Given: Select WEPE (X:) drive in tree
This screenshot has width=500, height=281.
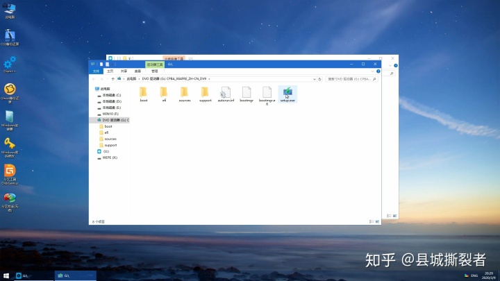Looking at the screenshot, I should 107,157.
